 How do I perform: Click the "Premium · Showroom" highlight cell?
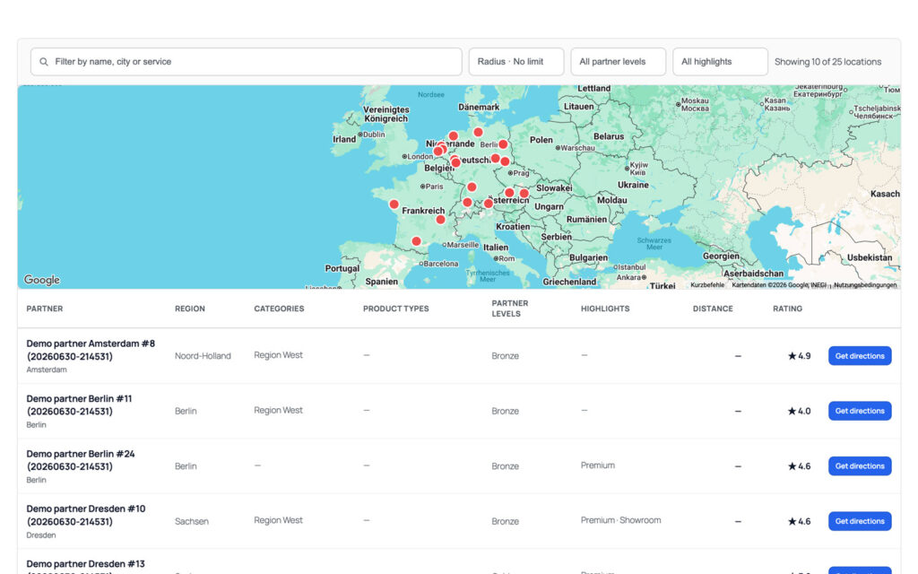tap(620, 520)
